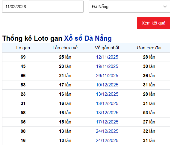174x148 pixels.
Task: Open the 13/12/2025 link in row 23
Action: 107,94
